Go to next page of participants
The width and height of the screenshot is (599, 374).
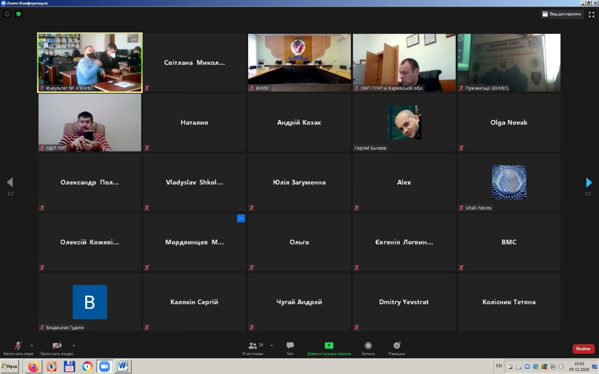point(589,183)
